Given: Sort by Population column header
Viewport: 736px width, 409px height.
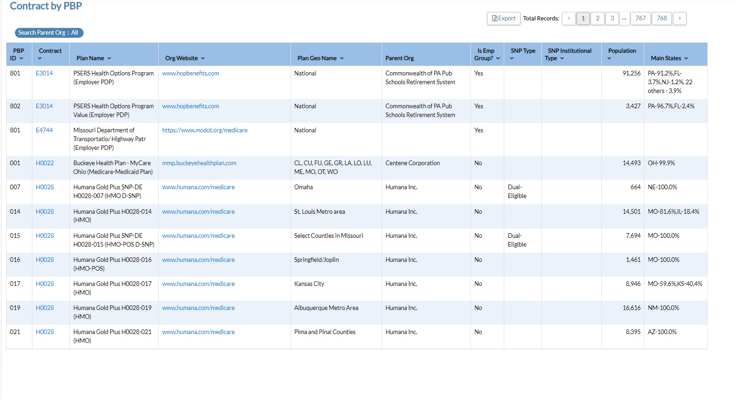Looking at the screenshot, I should [609, 58].
